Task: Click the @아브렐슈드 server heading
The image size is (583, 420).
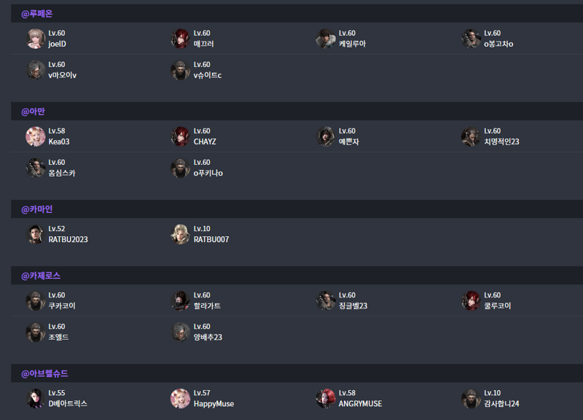Action: (44, 374)
